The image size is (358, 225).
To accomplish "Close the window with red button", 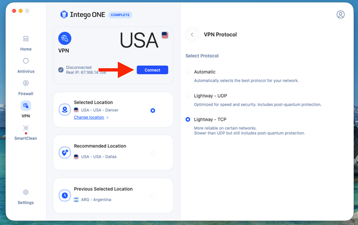I will coord(14,11).
